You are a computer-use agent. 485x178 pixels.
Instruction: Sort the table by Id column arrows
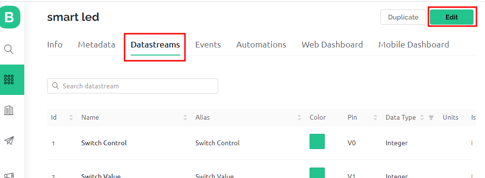pos(71,117)
